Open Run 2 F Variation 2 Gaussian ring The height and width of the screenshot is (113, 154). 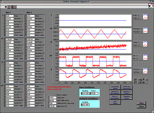[x=31, y=27]
